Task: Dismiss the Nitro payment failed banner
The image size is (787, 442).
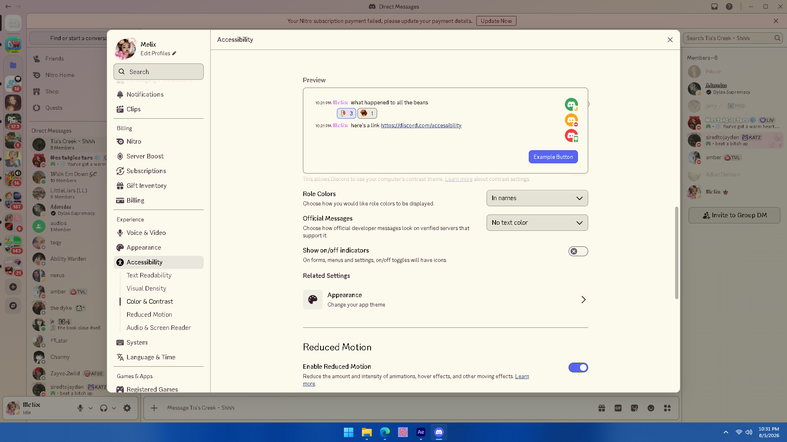Action: (x=776, y=21)
